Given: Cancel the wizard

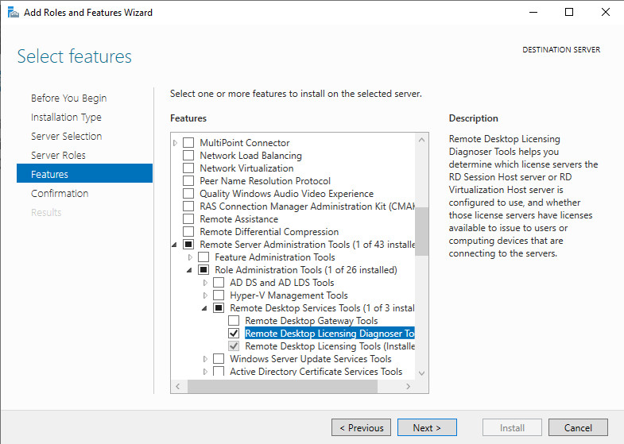Looking at the screenshot, I should coord(578,428).
